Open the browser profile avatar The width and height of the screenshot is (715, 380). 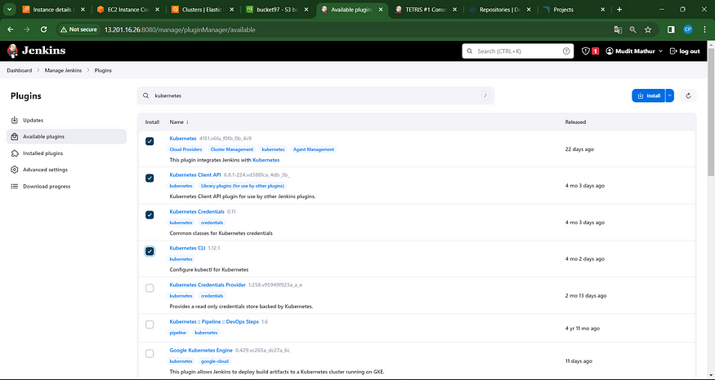[688, 29]
